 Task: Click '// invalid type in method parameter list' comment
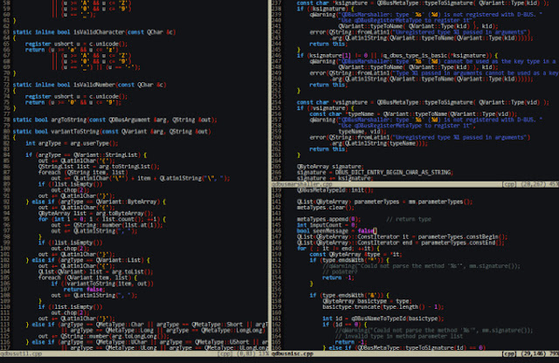(399, 336)
